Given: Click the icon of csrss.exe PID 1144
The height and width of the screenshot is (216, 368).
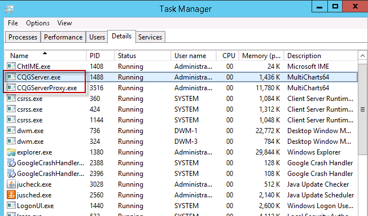Looking at the screenshot, I should tap(11, 120).
